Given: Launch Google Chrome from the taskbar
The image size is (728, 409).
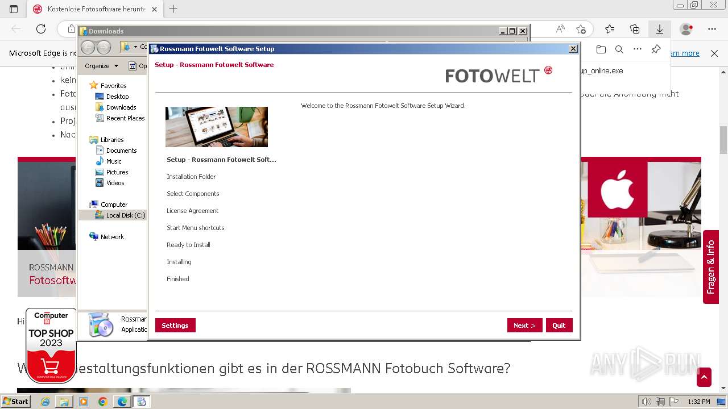Looking at the screenshot, I should (102, 402).
